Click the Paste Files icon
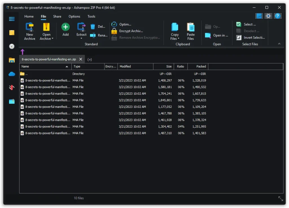Viewport: 289px width, 208px height. (x=191, y=27)
